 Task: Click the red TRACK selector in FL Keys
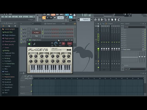click(x=70, y=44)
